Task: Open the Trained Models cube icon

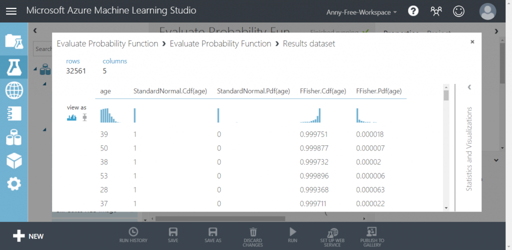Action: click(14, 161)
